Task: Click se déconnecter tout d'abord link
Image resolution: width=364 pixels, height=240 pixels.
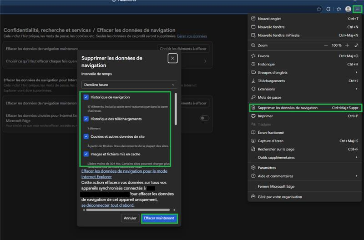Action: (x=107, y=205)
